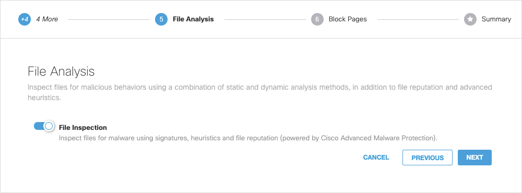The width and height of the screenshot is (522, 193).
Task: Jump to Summary via the star icon
Action: [470, 19]
